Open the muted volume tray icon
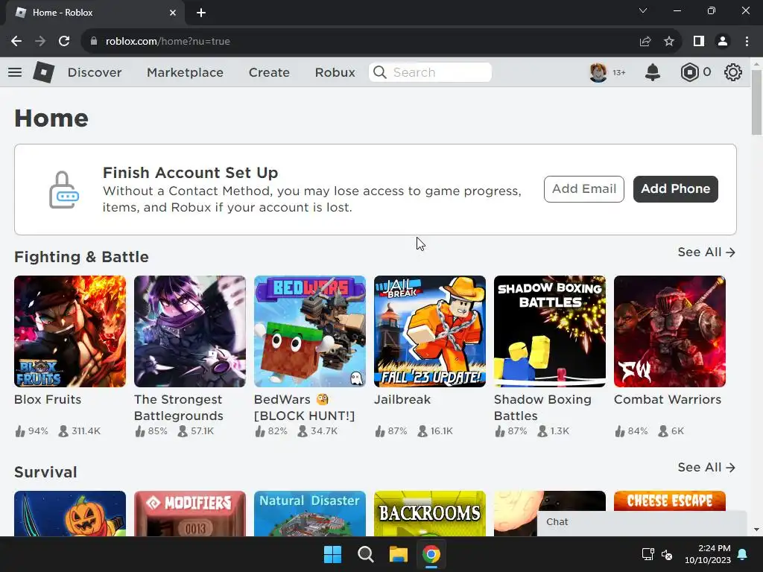This screenshot has height=572, width=763. click(x=667, y=554)
